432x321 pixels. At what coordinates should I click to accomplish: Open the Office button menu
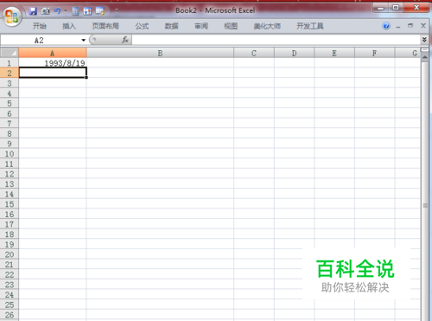tap(11, 16)
